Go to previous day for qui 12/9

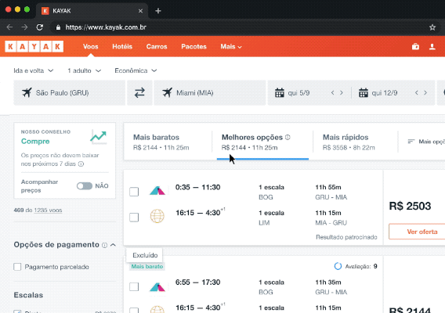(x=417, y=92)
